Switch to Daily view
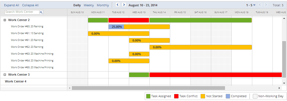287x101 pixels. (77, 5)
